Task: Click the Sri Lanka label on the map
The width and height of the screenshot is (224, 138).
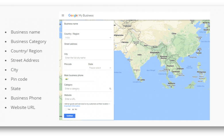Action: 141,80
